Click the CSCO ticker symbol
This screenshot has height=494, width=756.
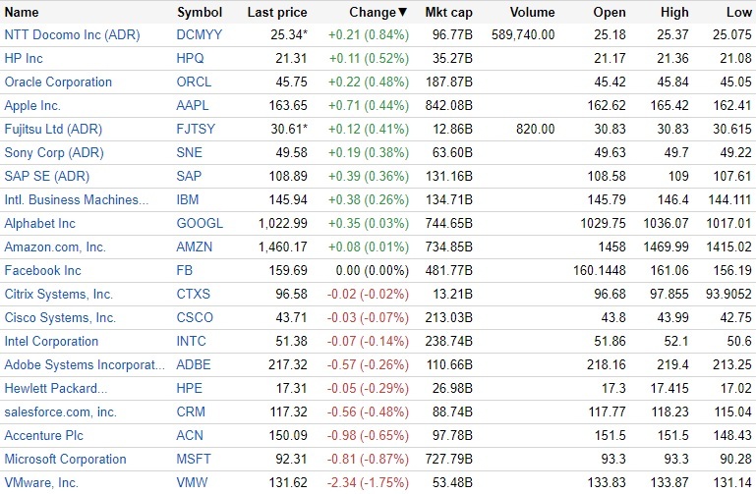195,318
